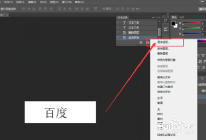Choose 3D roll mode icon
Screen dimensions: 206x140
click(x=123, y=9)
